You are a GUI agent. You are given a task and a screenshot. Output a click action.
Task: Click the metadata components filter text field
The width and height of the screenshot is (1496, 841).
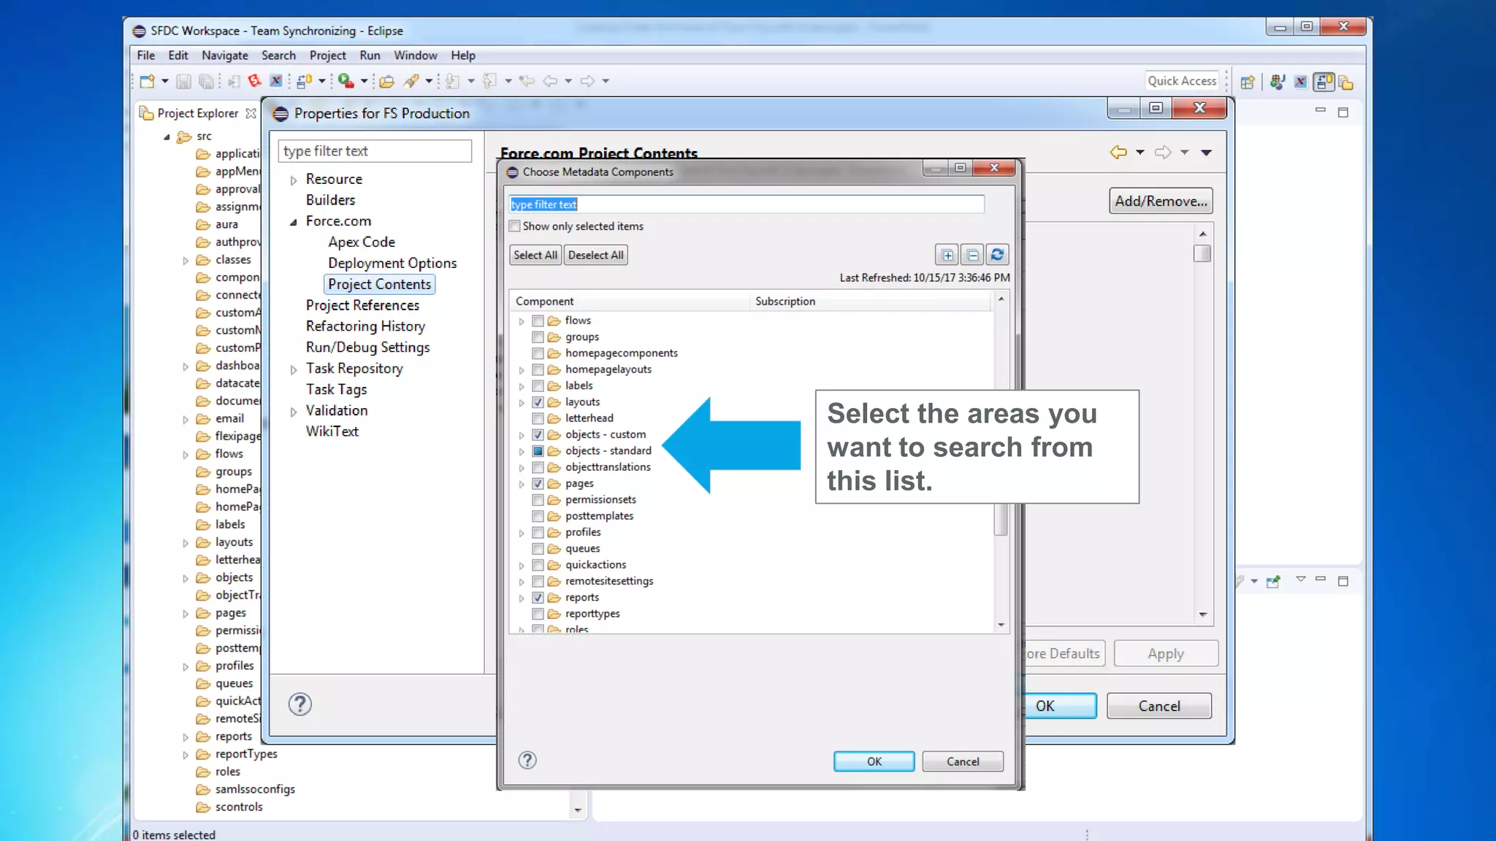747,204
